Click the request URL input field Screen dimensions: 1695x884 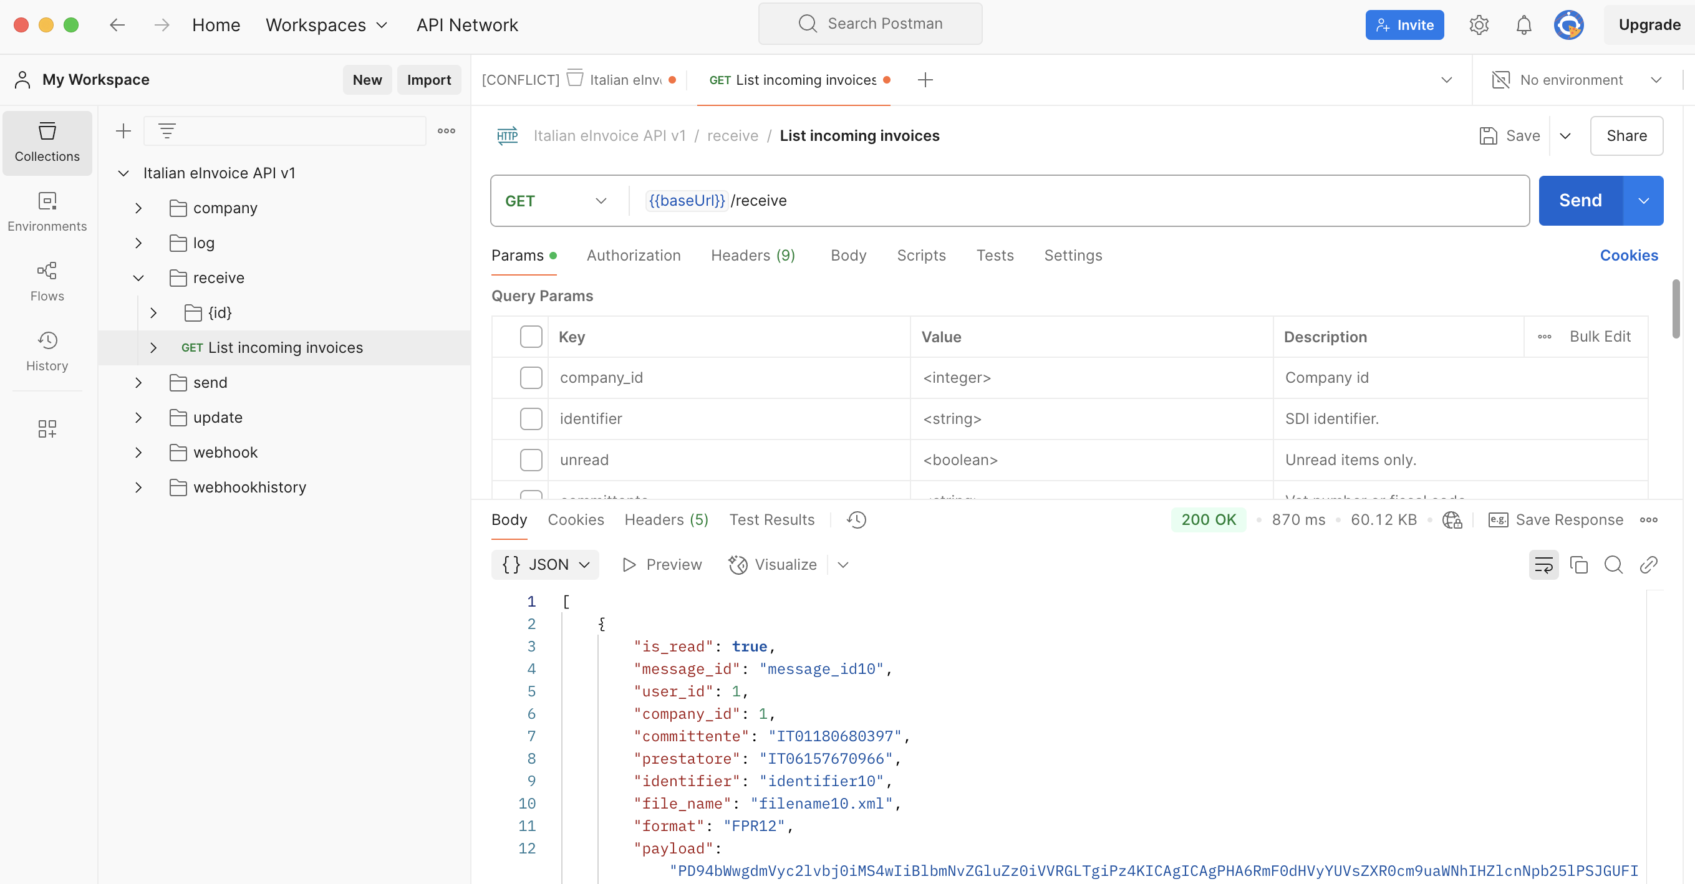click(x=1079, y=201)
